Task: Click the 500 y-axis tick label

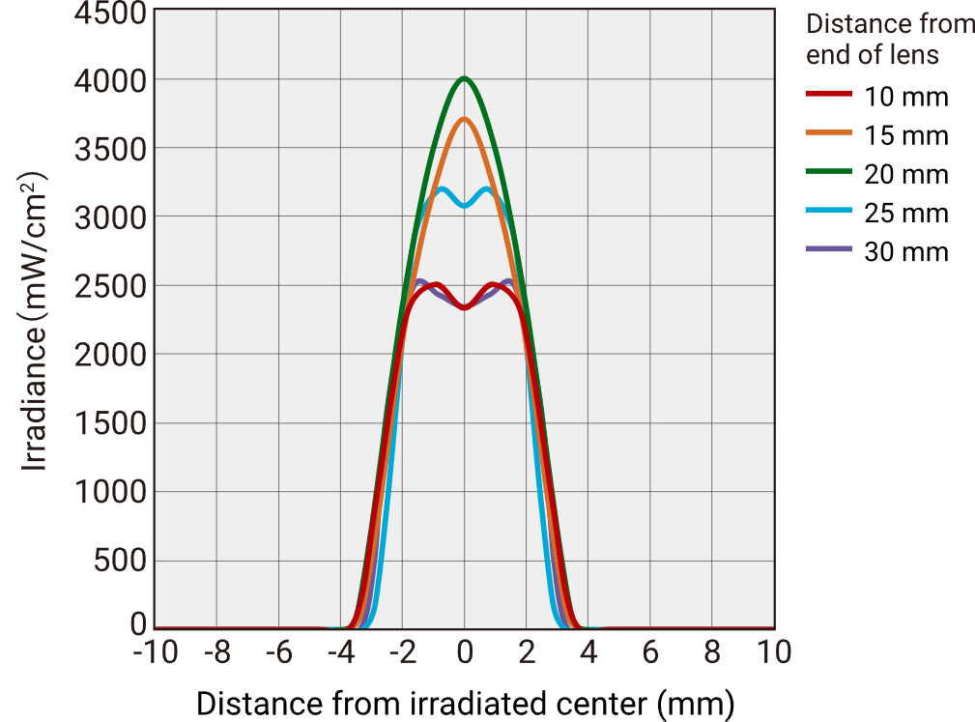Action: [x=119, y=562]
